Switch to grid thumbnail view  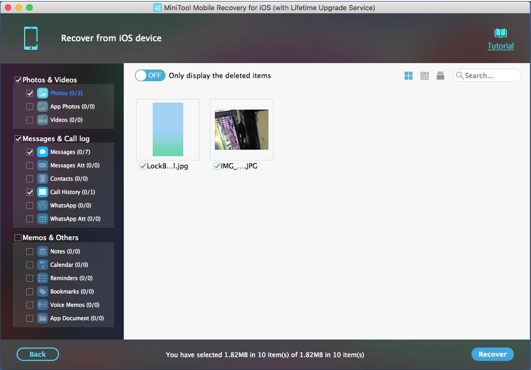point(408,76)
